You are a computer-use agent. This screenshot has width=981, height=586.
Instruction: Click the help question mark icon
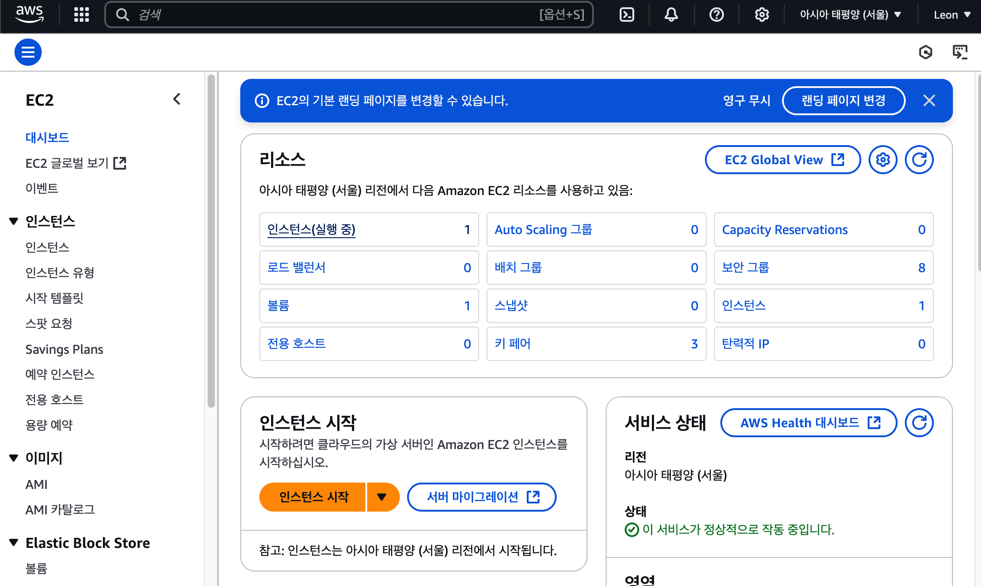coord(716,15)
